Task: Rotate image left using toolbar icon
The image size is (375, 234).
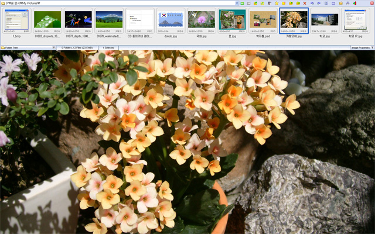Action: point(312,4)
